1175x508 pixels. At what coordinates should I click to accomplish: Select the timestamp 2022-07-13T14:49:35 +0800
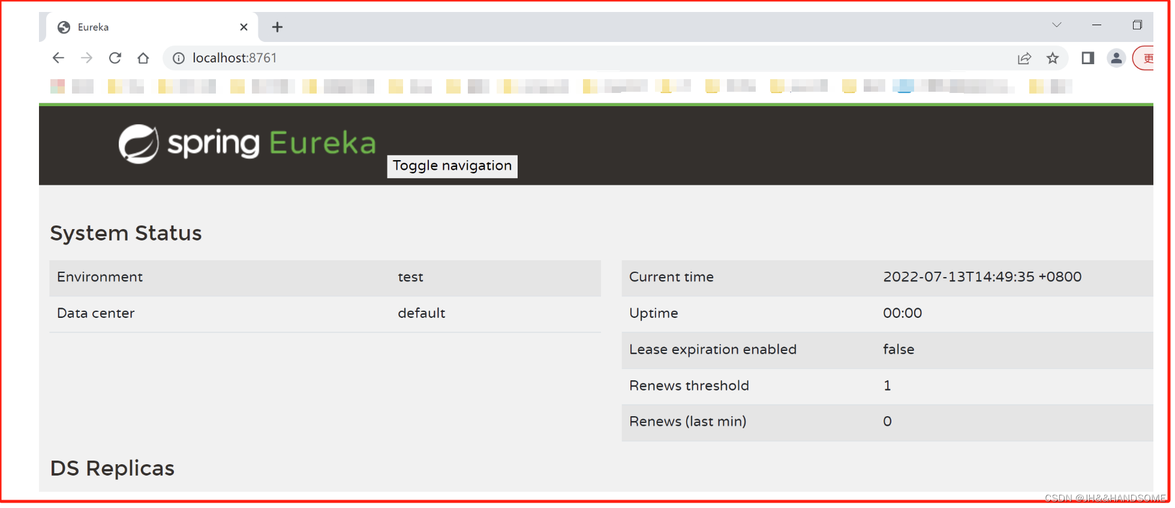pyautogui.click(x=982, y=277)
